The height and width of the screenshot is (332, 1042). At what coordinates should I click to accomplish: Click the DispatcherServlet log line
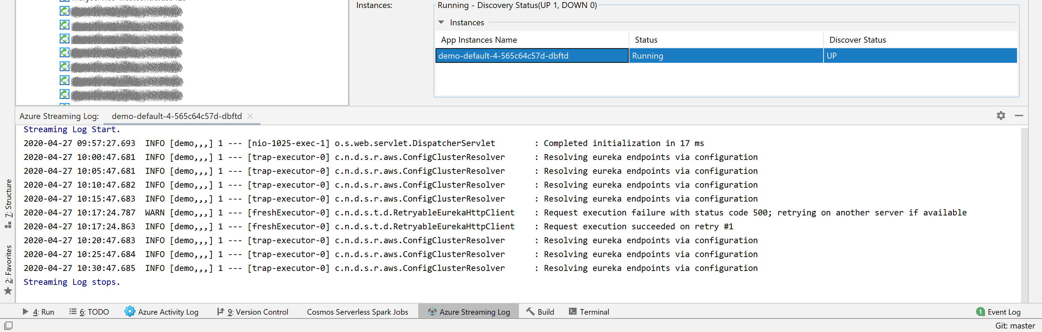364,143
